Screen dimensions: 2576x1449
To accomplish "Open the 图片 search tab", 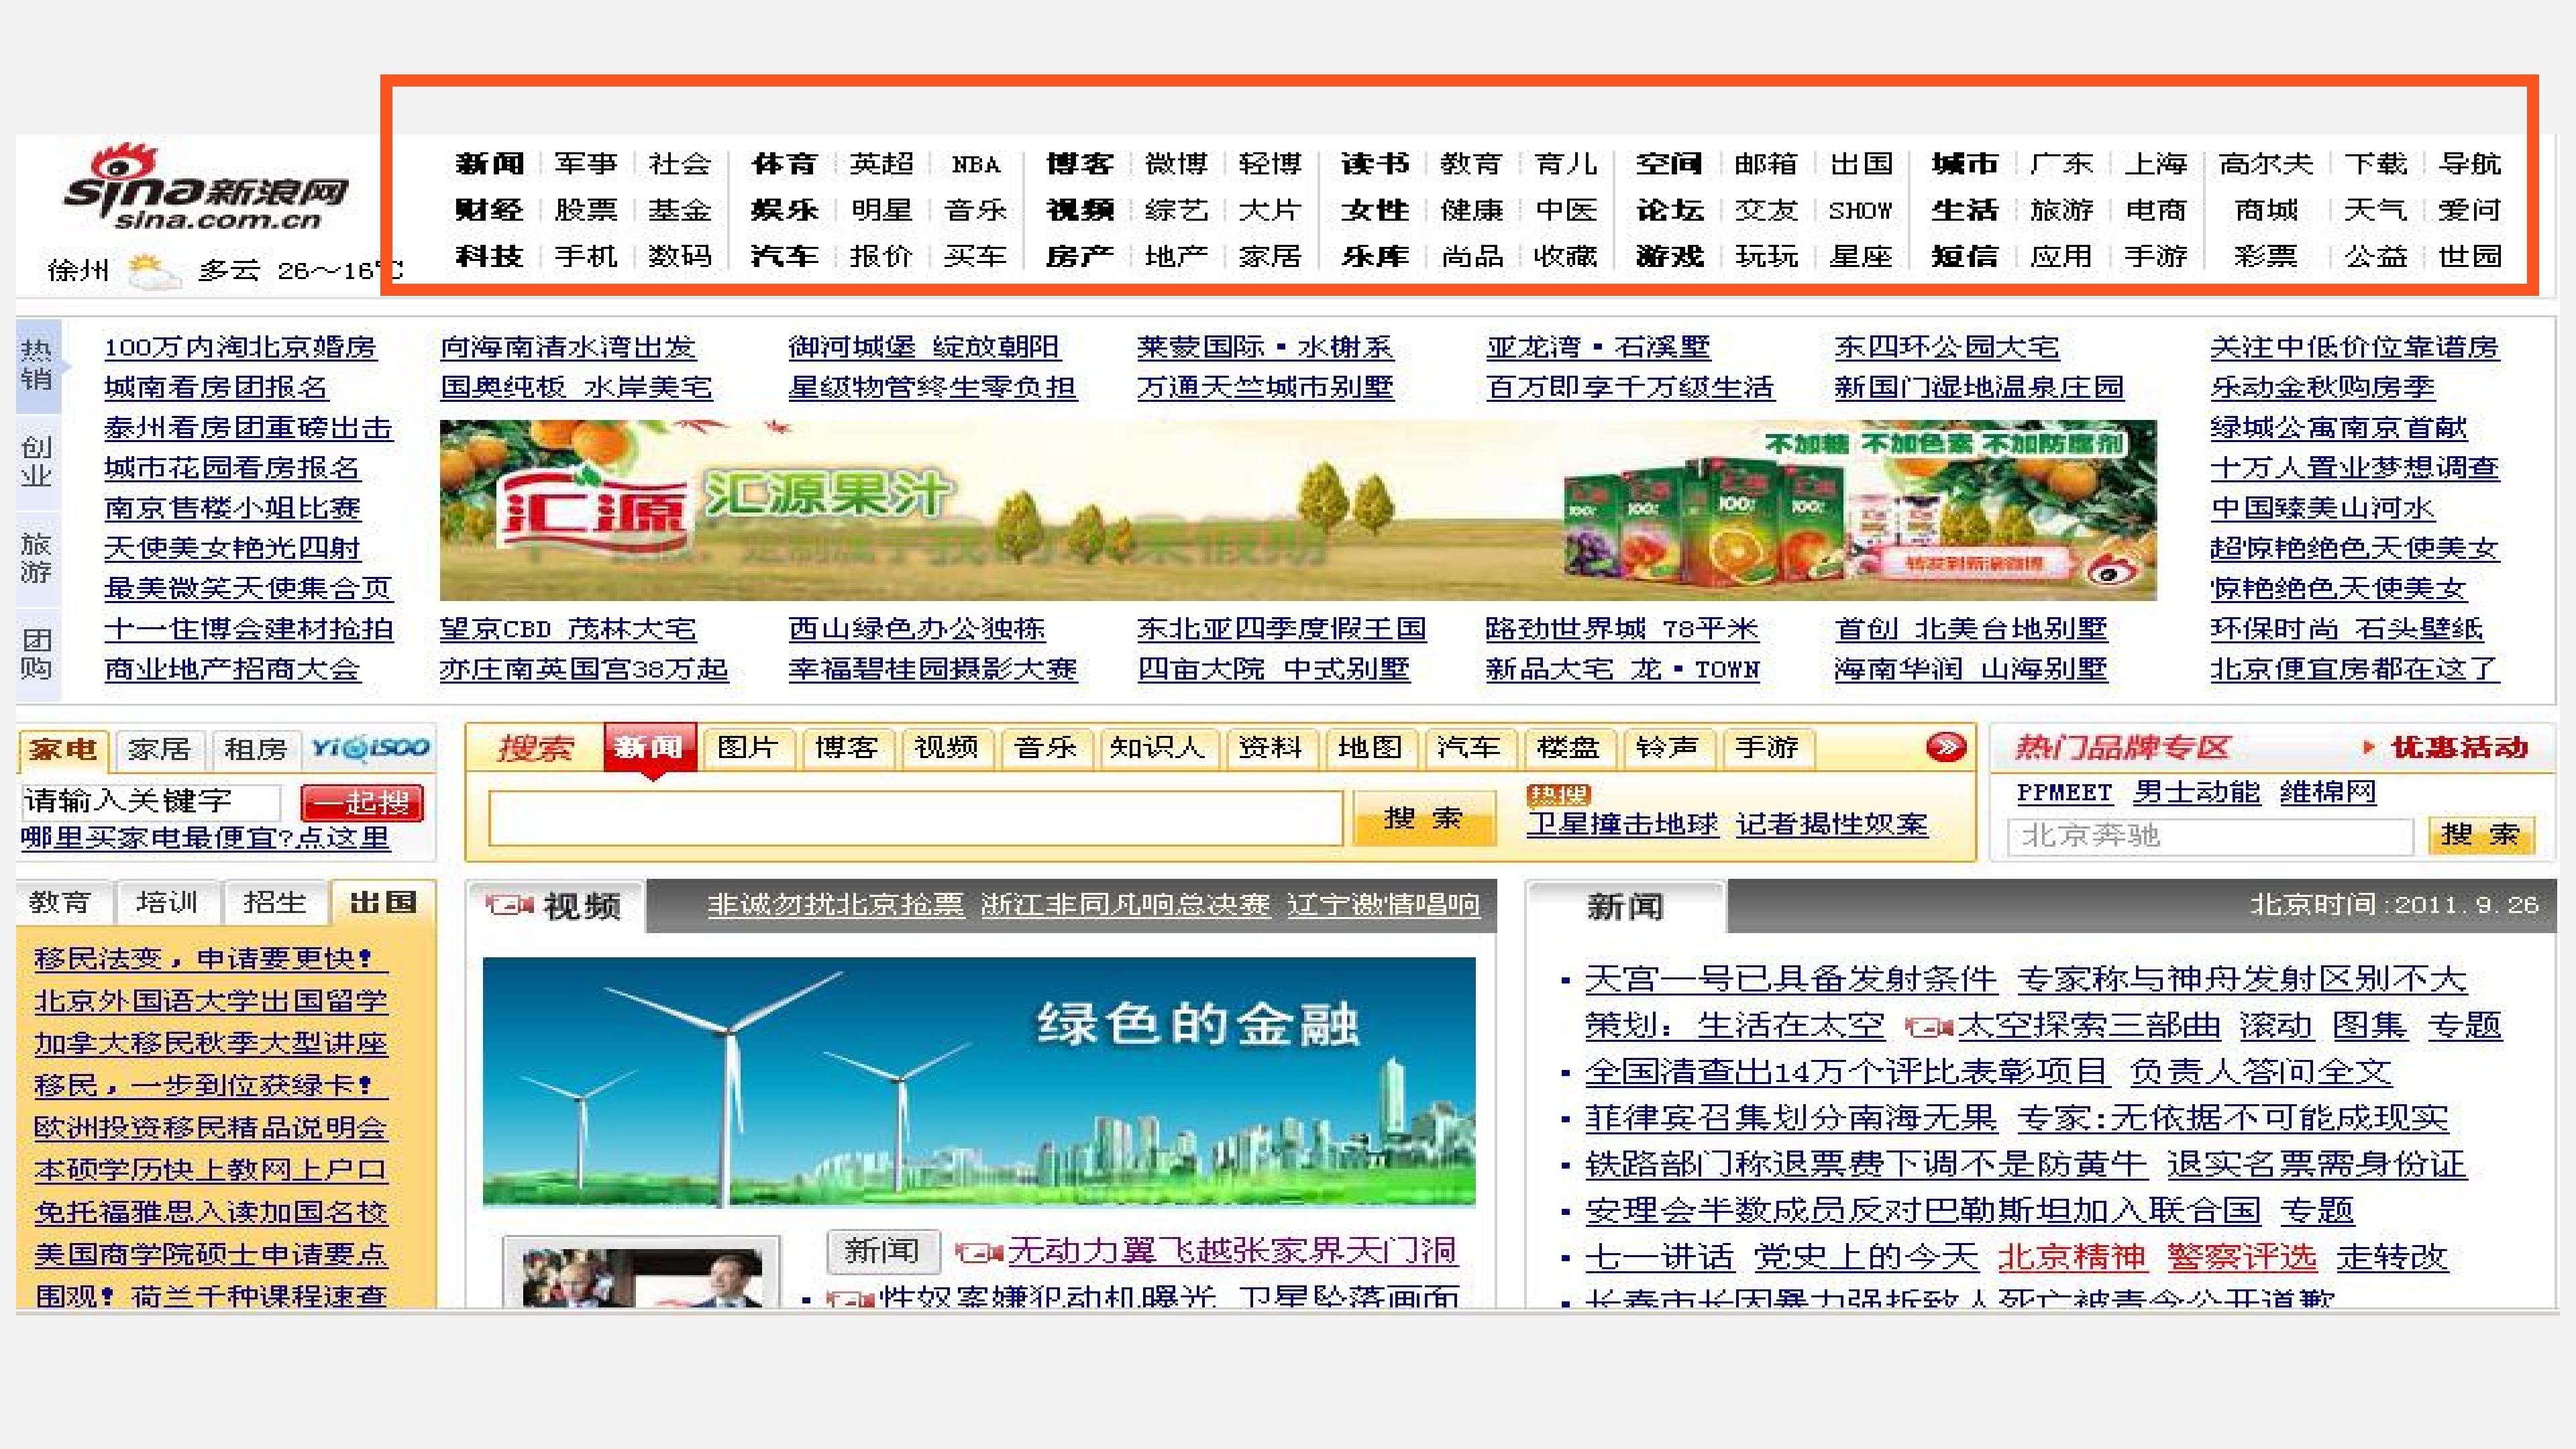I will point(747,748).
